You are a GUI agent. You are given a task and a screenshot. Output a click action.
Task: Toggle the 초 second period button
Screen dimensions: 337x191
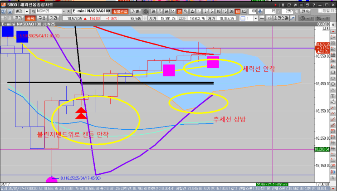click(192, 11)
